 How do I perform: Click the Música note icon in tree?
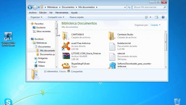pos(36,62)
